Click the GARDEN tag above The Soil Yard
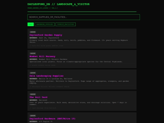 (x=33, y=94)
